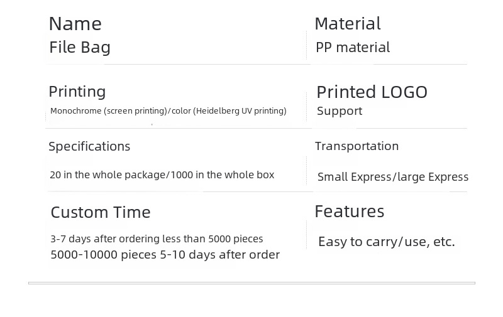Click the "Name" heading

[75, 24]
